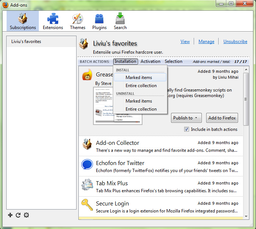Open the Subscriptions toolbox icon tab
The width and height of the screenshot is (256, 229).
pos(23,21)
